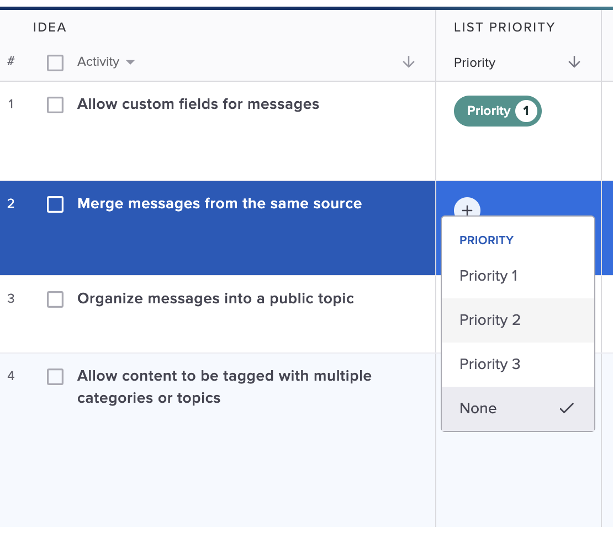Viewport: 613px width, 537px height.
Task: Click the Priority column header label
Action: [474, 63]
